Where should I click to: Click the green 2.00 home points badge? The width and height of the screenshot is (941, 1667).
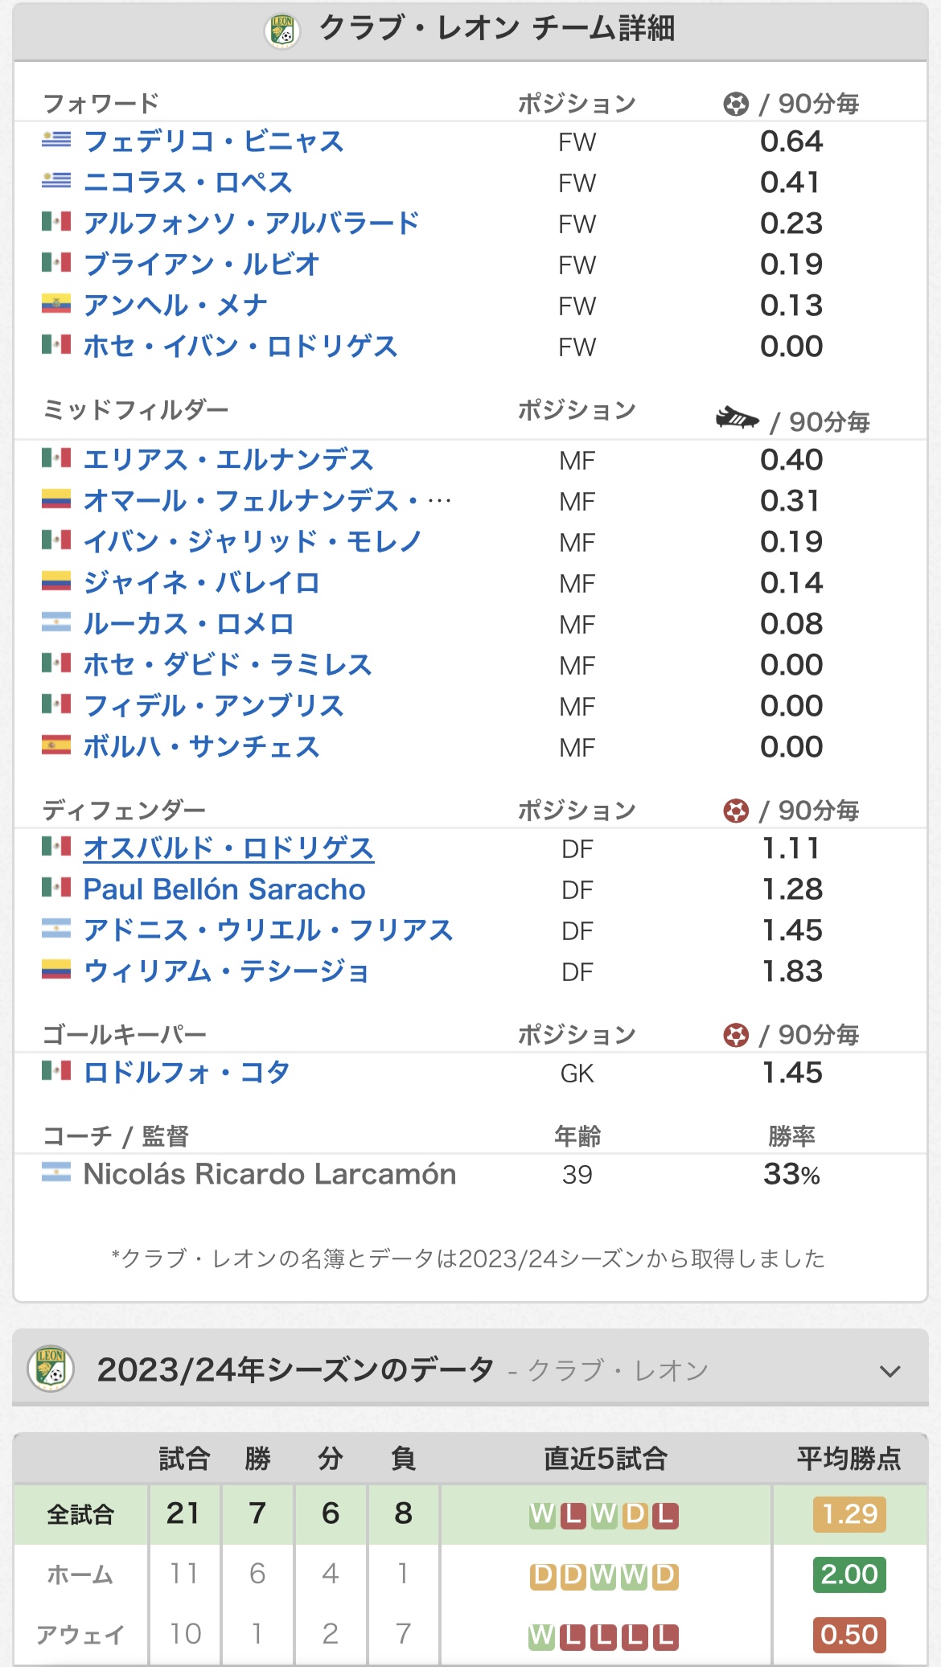[x=849, y=1575]
